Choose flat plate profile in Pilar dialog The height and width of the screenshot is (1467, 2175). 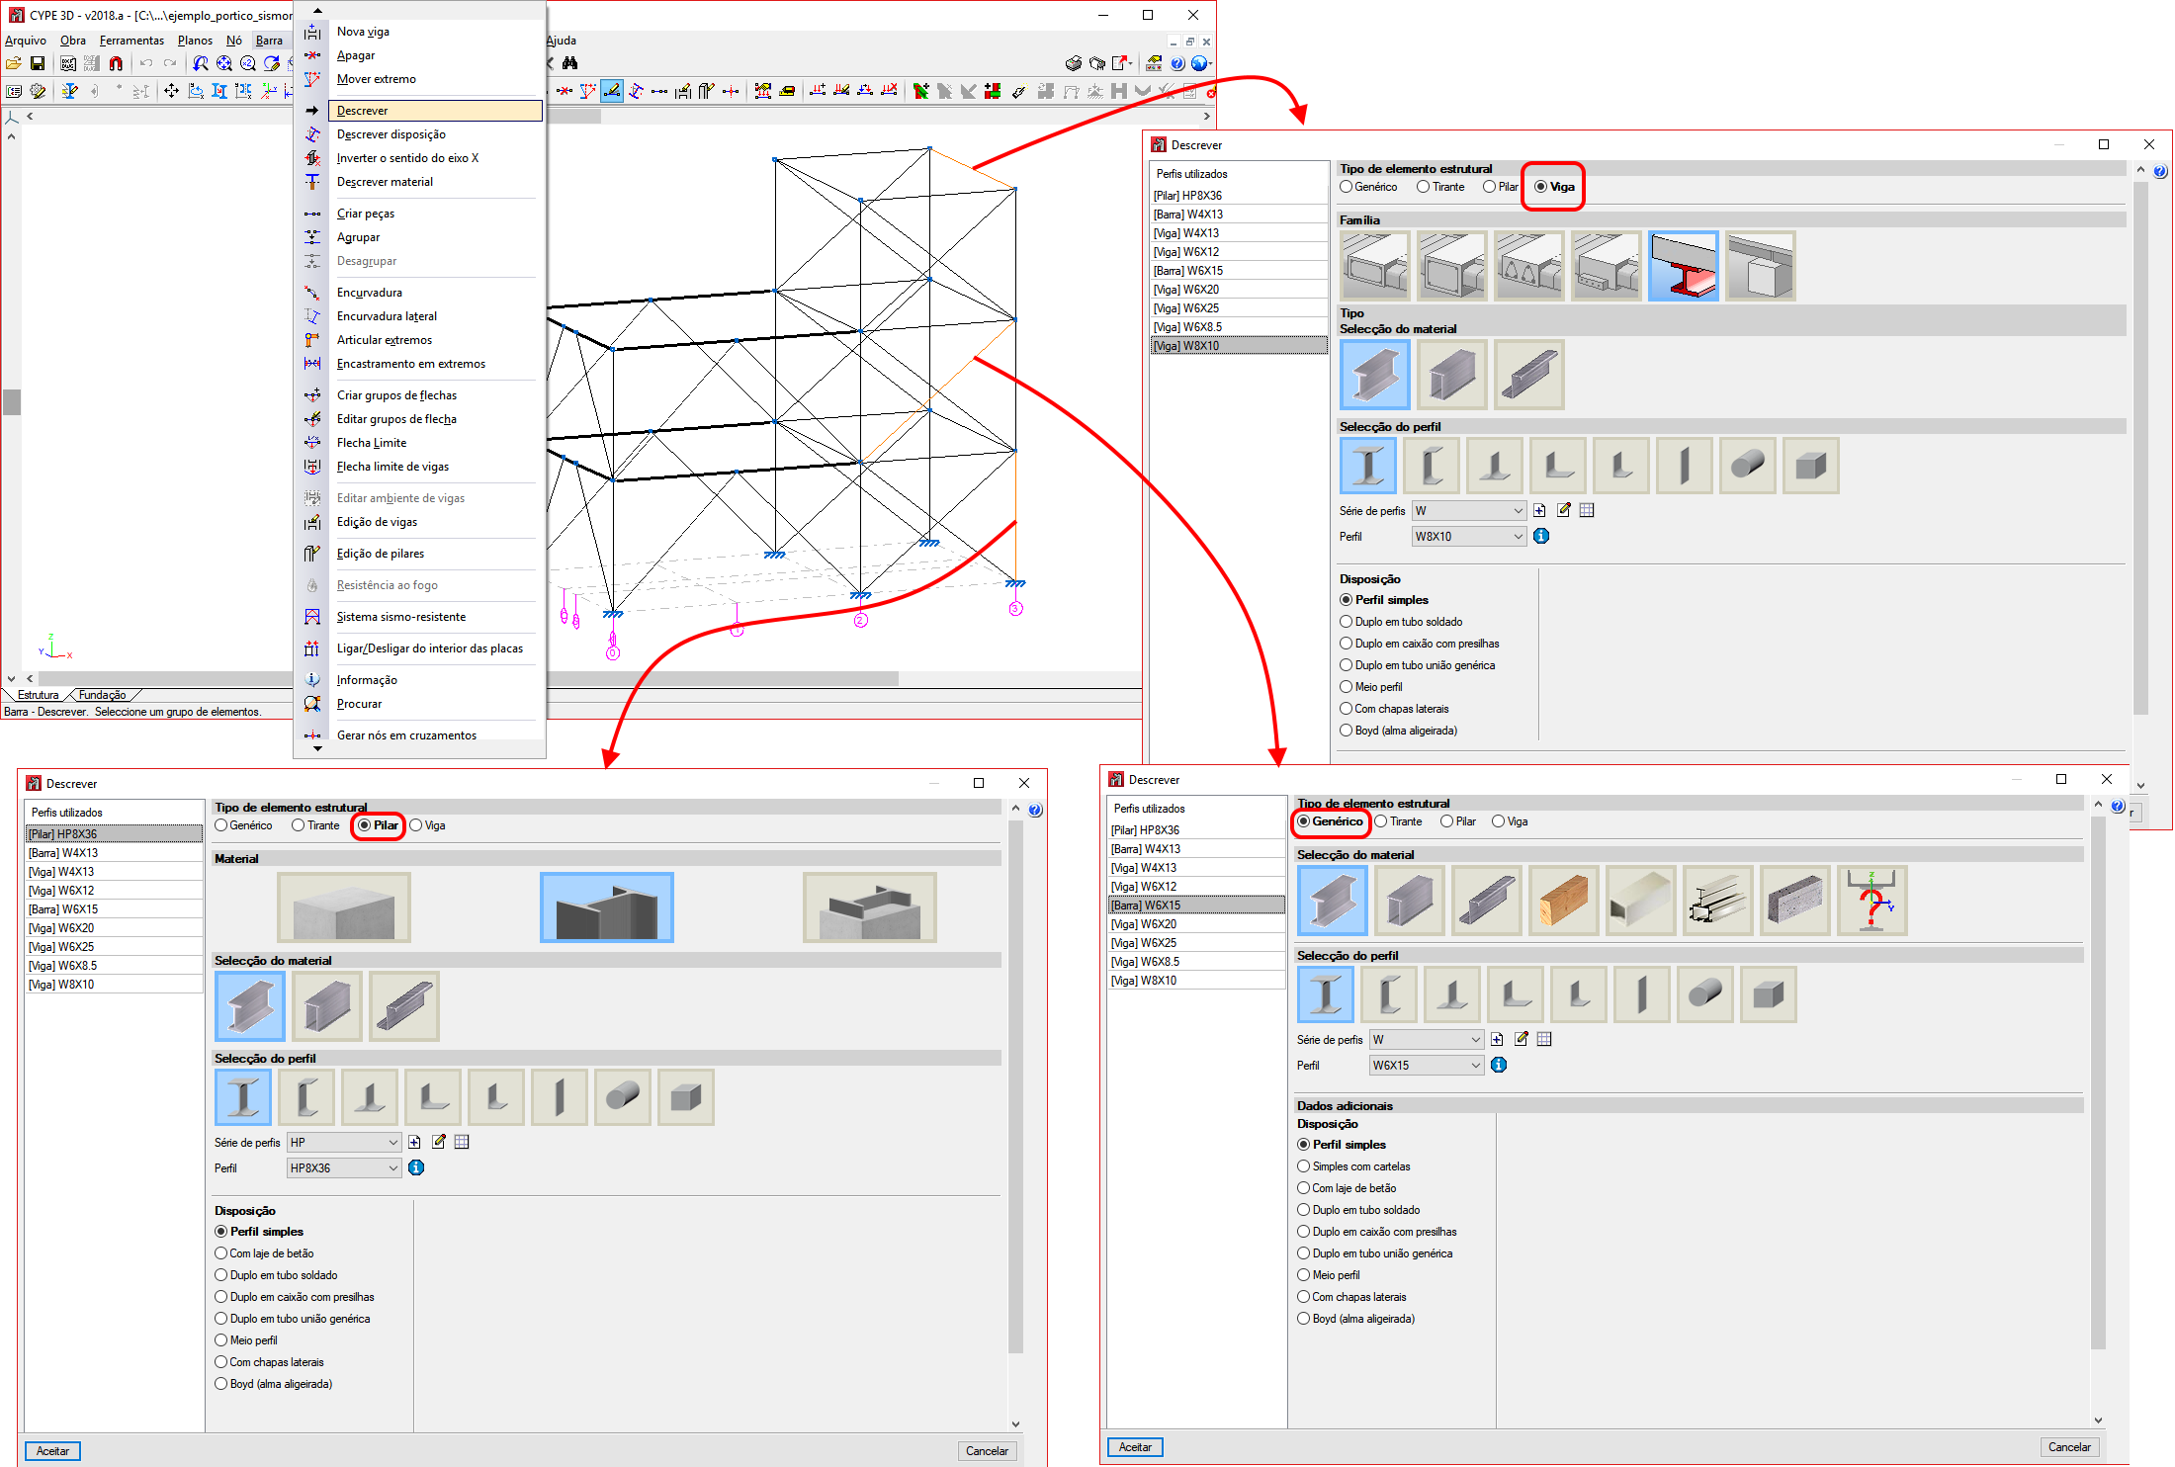[x=559, y=1097]
